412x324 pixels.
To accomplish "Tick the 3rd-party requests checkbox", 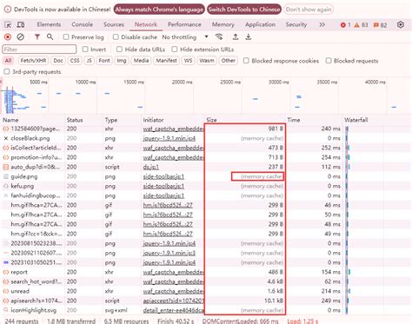I will click(7, 71).
